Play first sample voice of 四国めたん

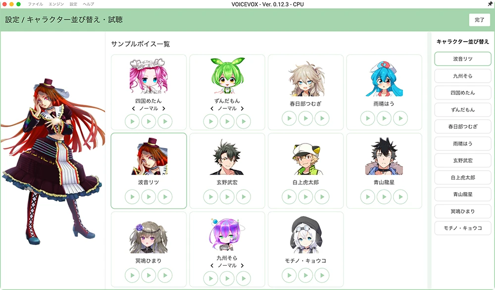[x=132, y=121]
